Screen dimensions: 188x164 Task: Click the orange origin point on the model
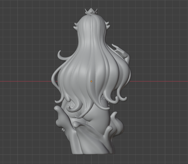[91, 81]
